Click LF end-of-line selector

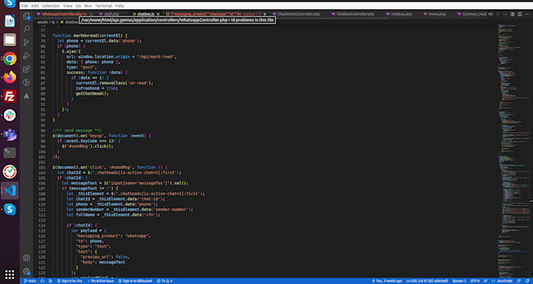(486, 281)
